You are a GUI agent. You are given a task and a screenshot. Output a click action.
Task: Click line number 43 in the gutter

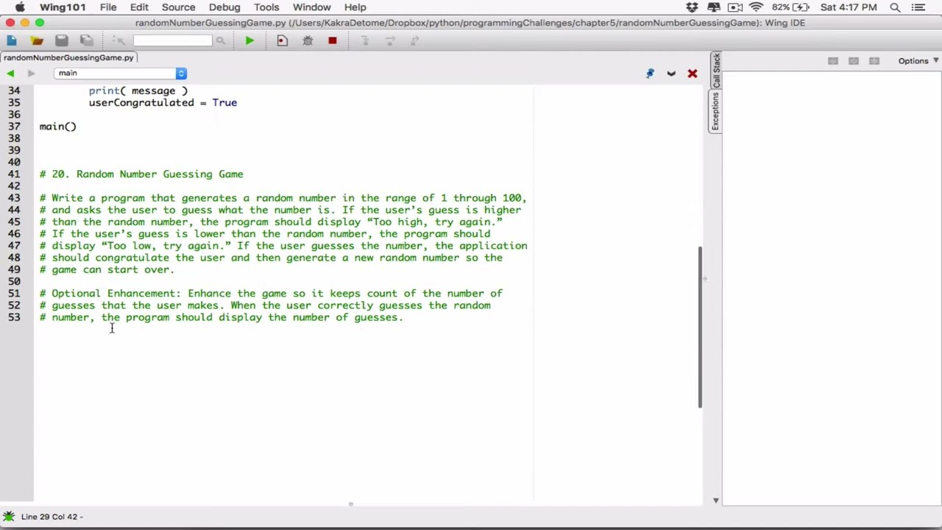(x=14, y=198)
